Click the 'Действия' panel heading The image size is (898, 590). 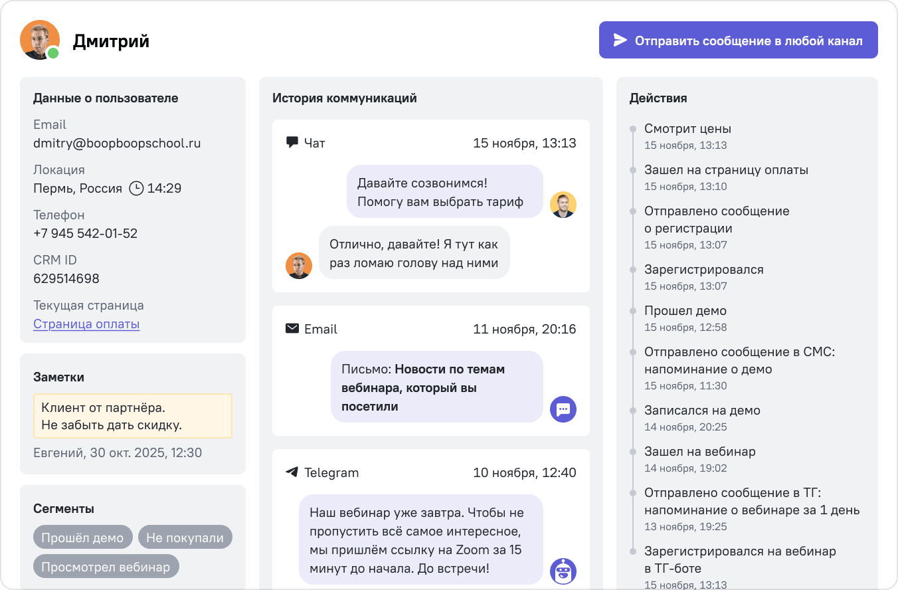[x=658, y=98]
